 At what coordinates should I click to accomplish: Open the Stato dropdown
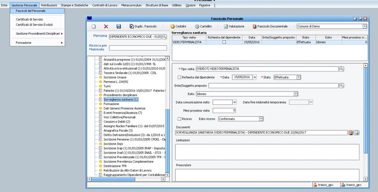[x=298, y=77]
